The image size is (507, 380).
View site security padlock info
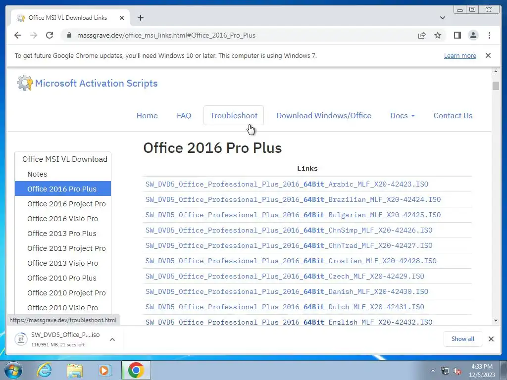click(69, 35)
